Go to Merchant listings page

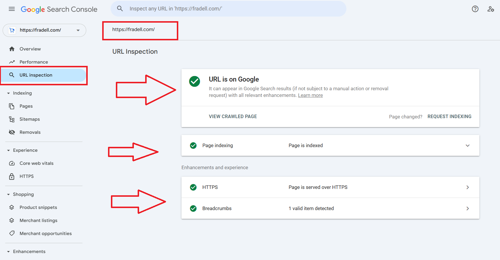point(38,221)
